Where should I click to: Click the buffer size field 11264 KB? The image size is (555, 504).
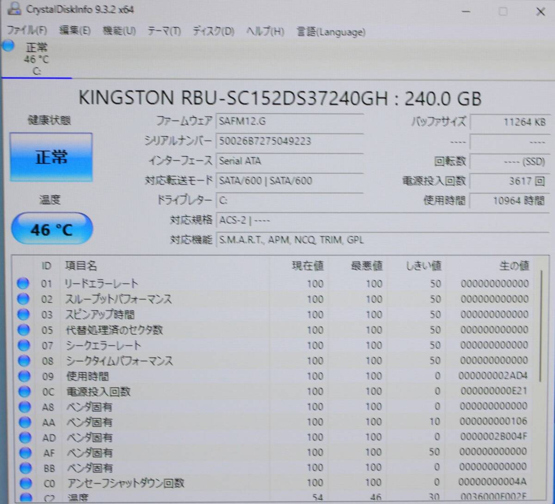(510, 122)
